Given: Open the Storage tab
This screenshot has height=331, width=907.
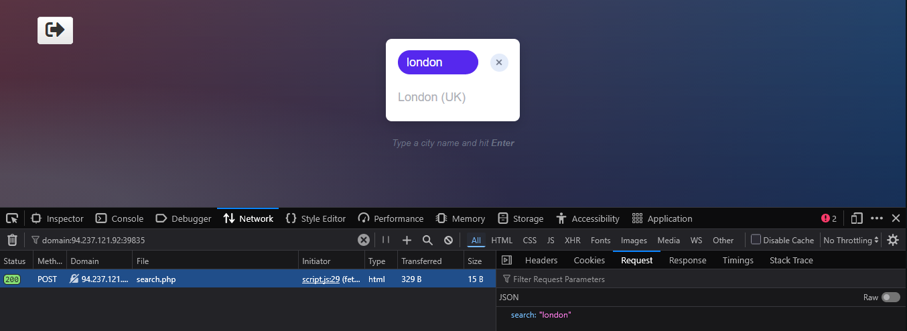Looking at the screenshot, I should 520,218.
